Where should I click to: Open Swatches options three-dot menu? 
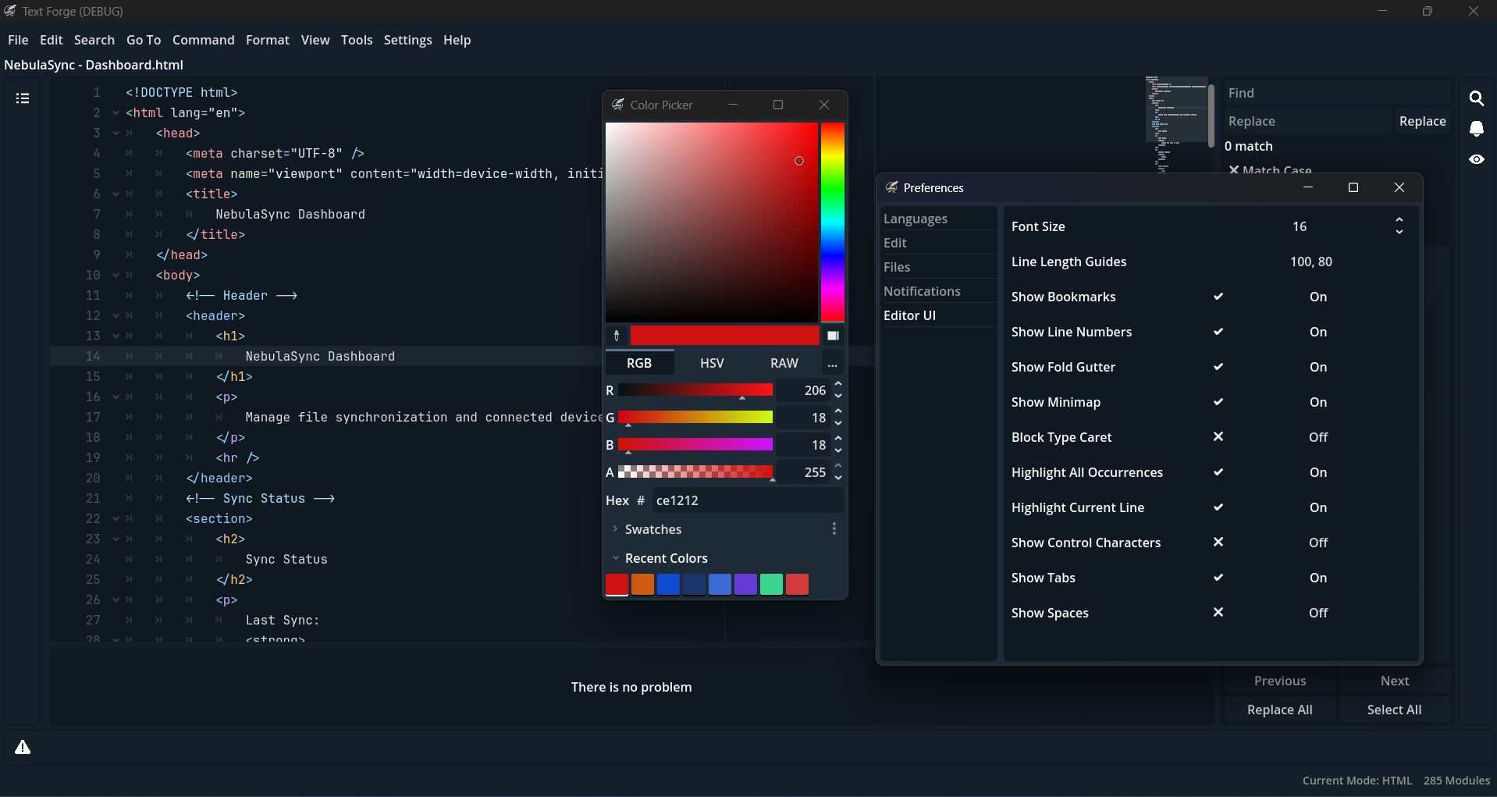[834, 529]
